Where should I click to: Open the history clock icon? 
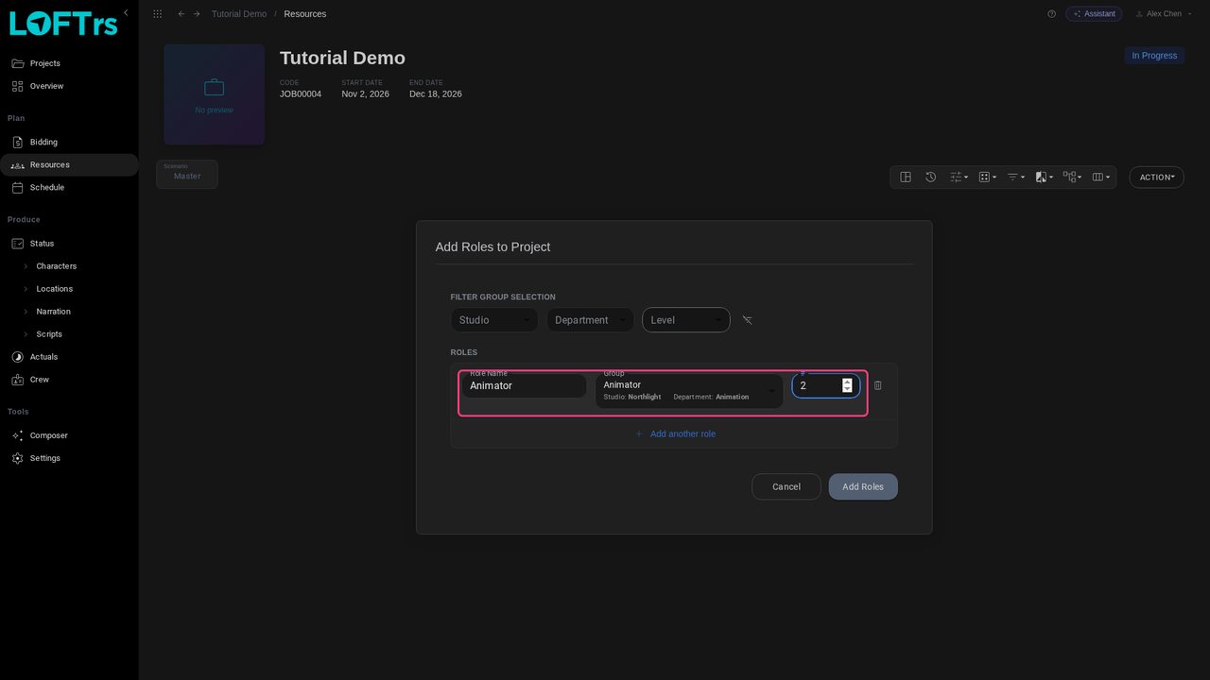(x=931, y=178)
